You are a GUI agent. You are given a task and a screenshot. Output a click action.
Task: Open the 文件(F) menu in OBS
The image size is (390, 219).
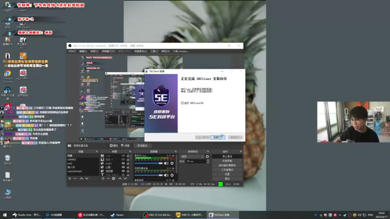tap(72, 52)
